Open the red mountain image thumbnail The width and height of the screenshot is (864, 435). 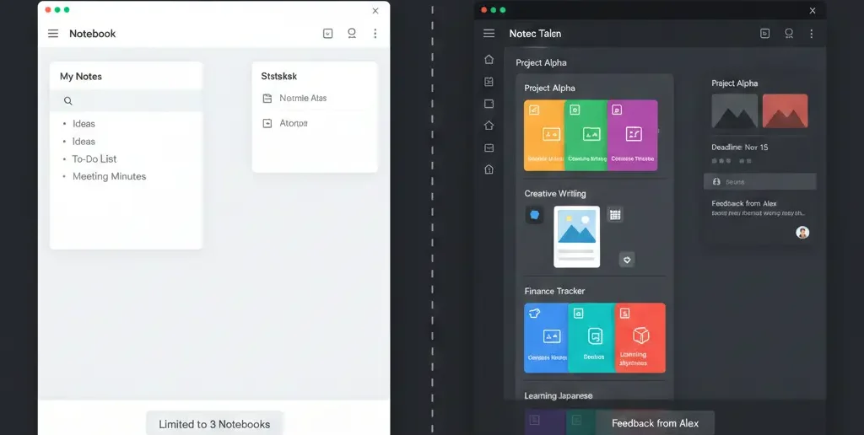785,111
